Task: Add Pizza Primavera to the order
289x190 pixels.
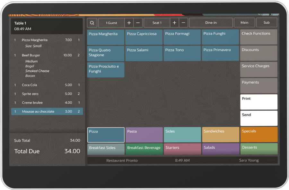Action: pos(220,53)
